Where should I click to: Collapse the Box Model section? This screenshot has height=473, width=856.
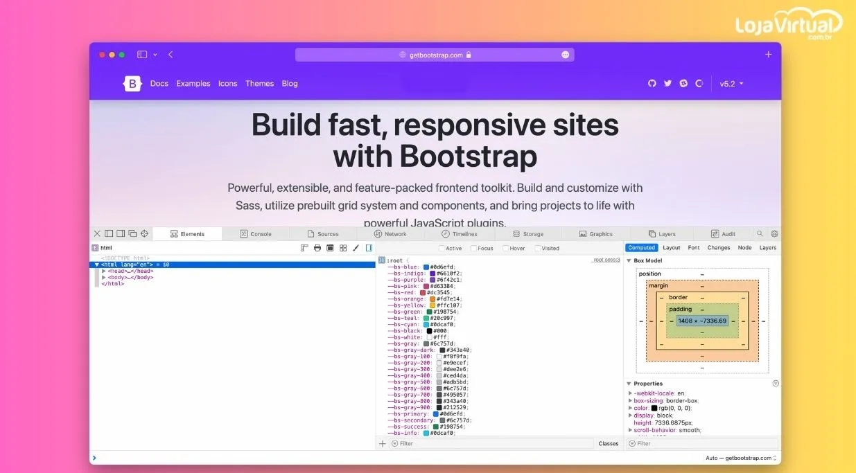coord(629,260)
